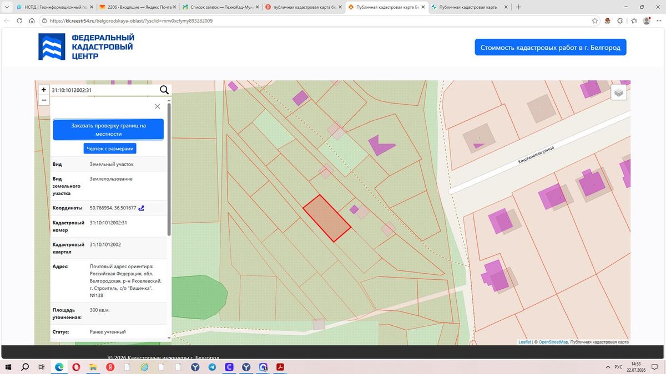Open Windows Start menu
The width and height of the screenshot is (666, 374).
(x=8, y=367)
